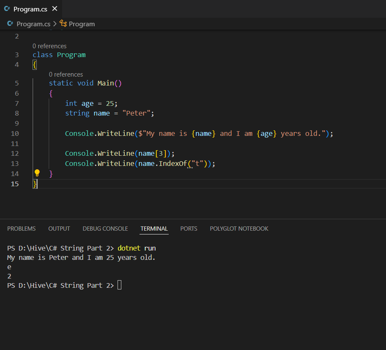Switch to the OUTPUT panel tab
The width and height of the screenshot is (386, 350).
pyautogui.click(x=59, y=229)
